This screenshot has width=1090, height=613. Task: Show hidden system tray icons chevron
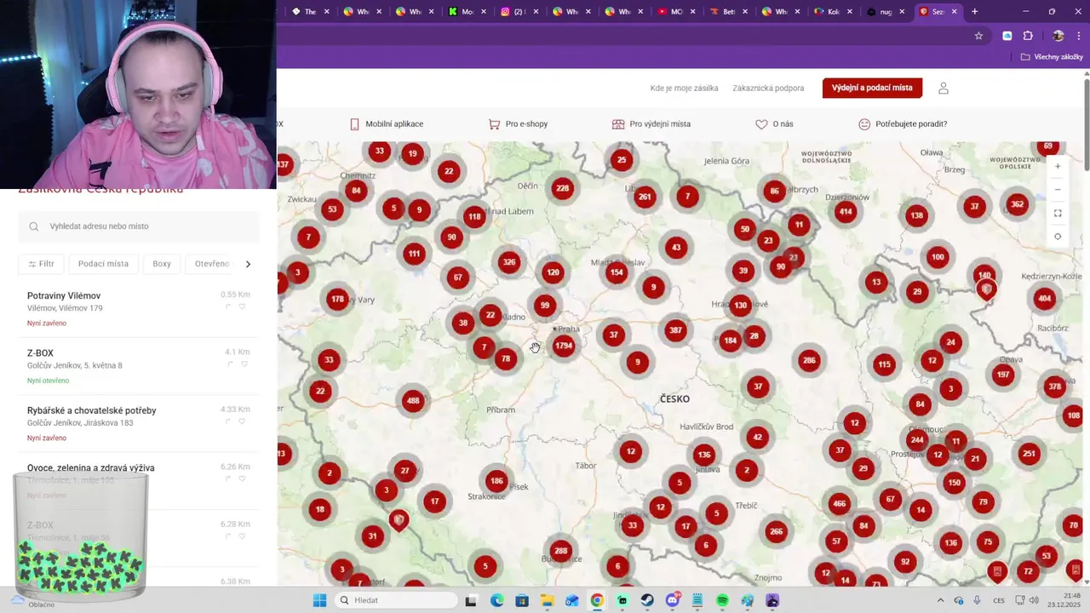(x=940, y=600)
